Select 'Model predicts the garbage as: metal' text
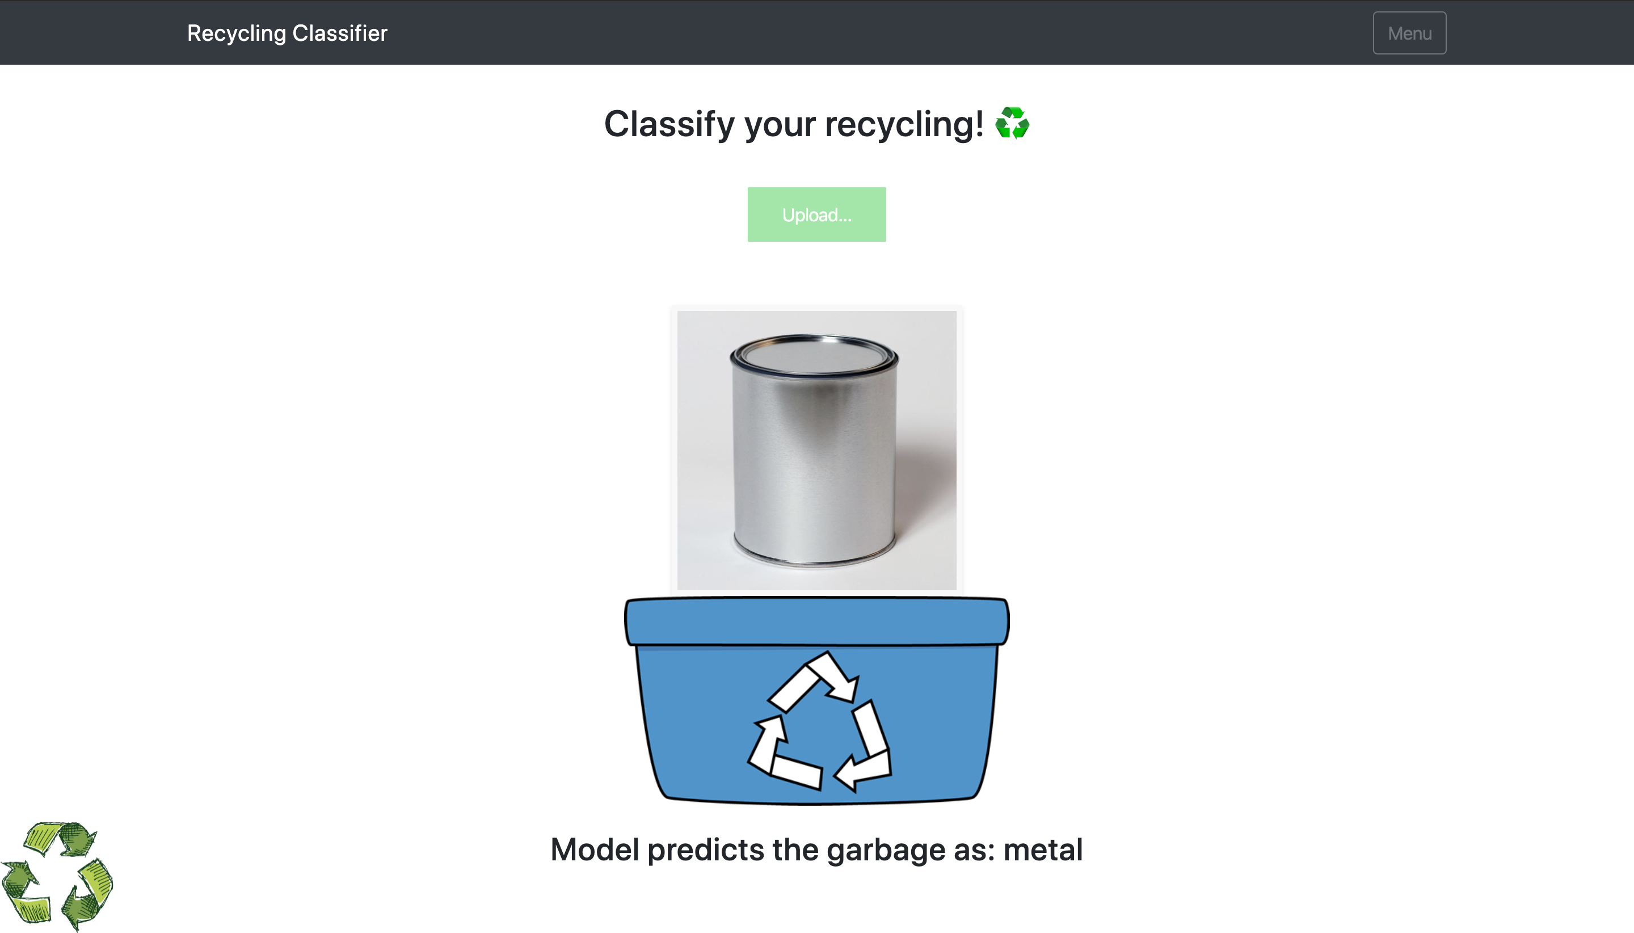This screenshot has height=933, width=1634. pos(816,850)
